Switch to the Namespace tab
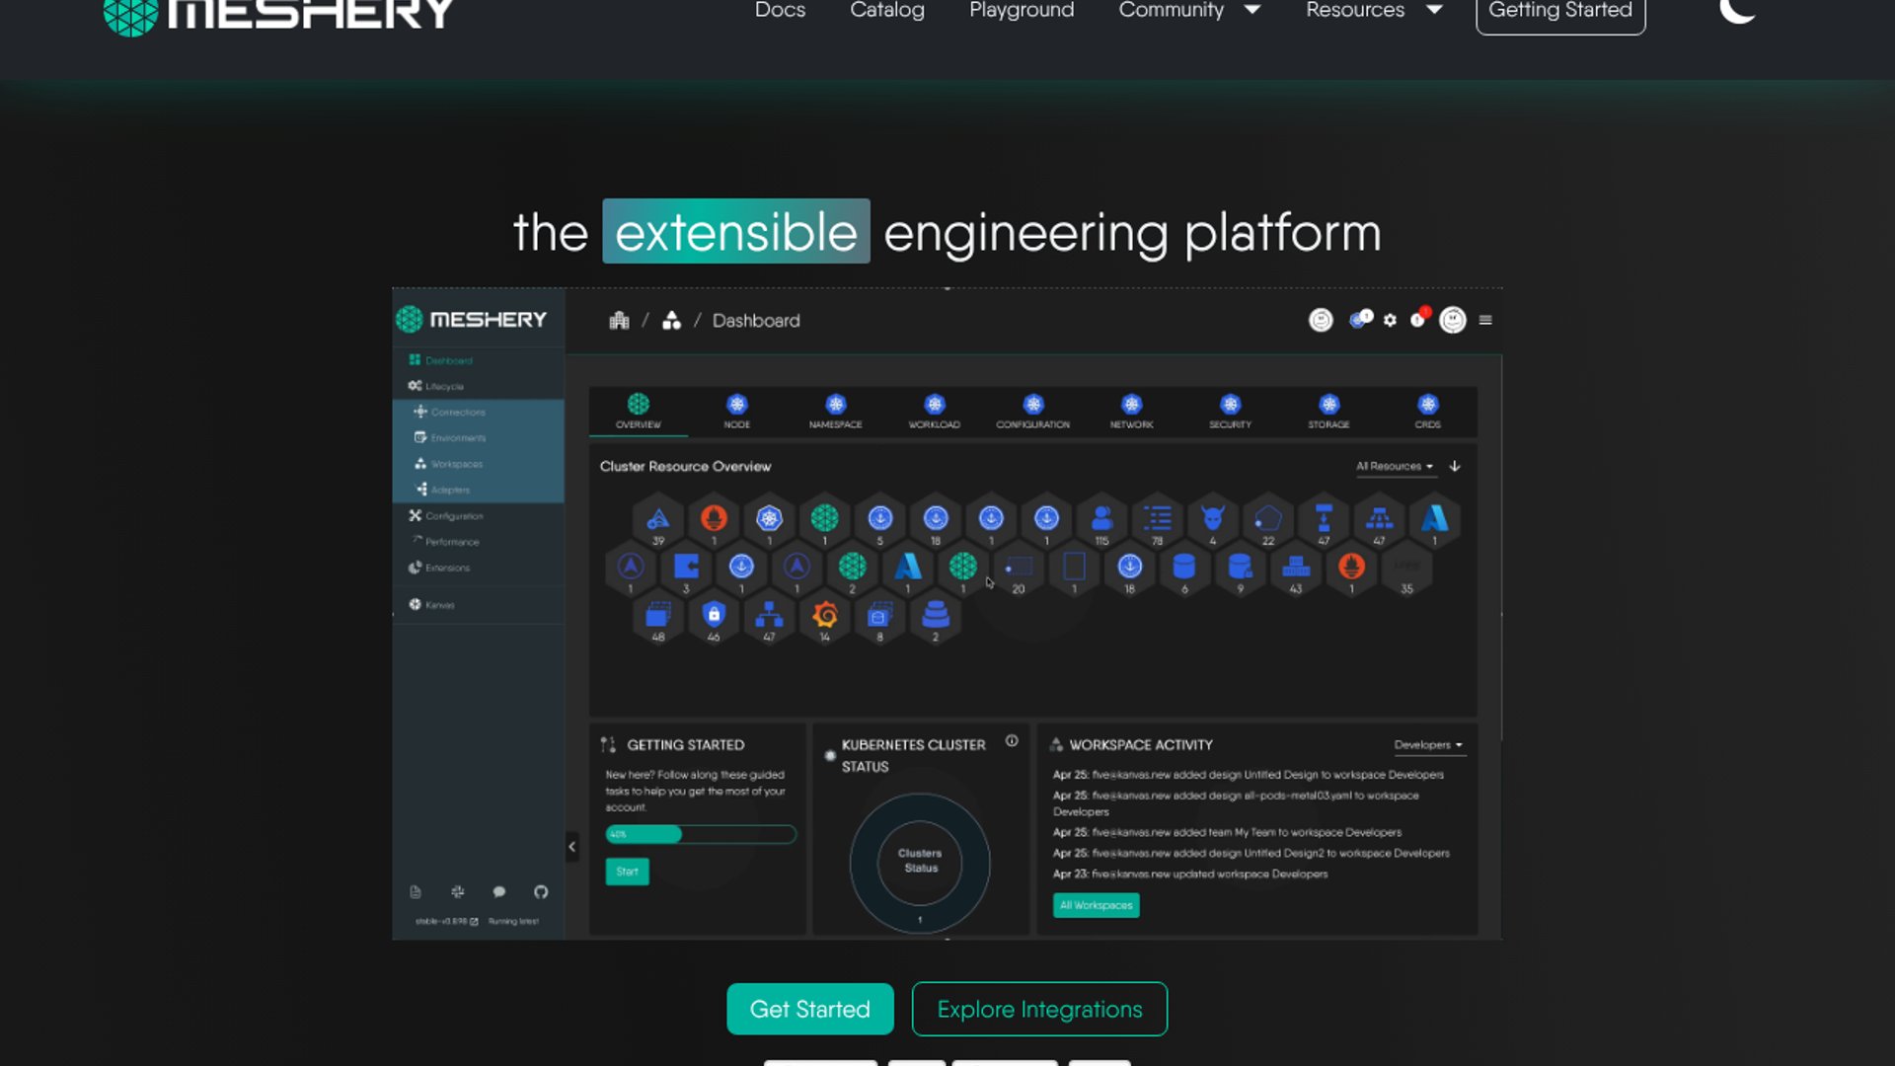The height and width of the screenshot is (1066, 1895). tap(836, 411)
